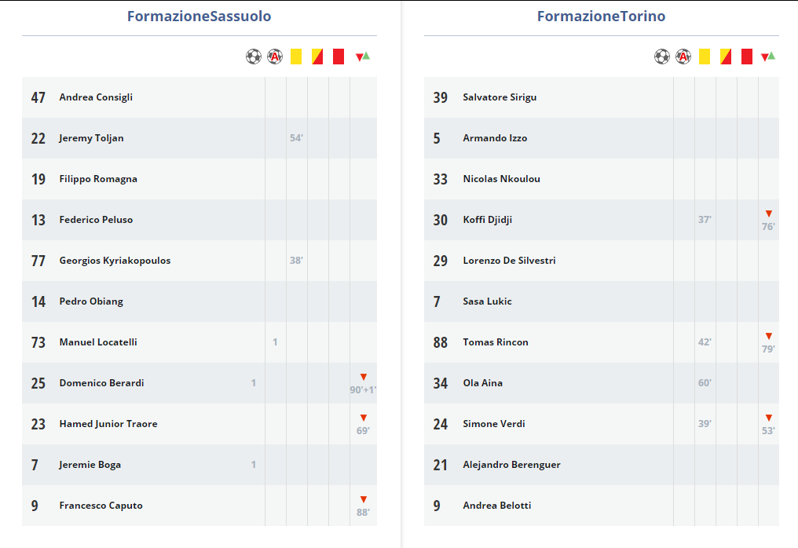The image size is (798, 548).
Task: Click the FormazioneTorino heading
Action: pos(602,16)
